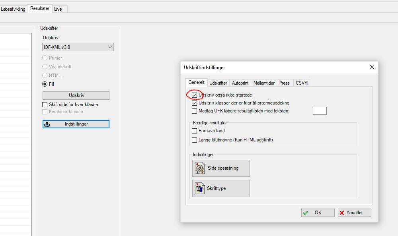Image resolution: width=398 pixels, height=236 pixels.
Task: Open the IOF-XML v3.0 format dropdown
Action: [78, 47]
